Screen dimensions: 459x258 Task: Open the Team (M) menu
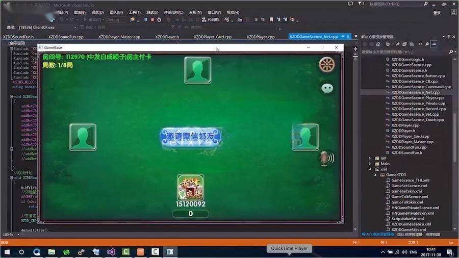click(116, 12)
